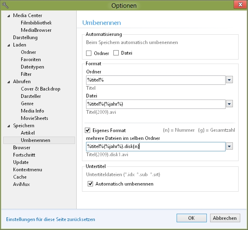The height and width of the screenshot is (230, 248).
Task: Click the Abbrechen button
Action: [x=225, y=218]
